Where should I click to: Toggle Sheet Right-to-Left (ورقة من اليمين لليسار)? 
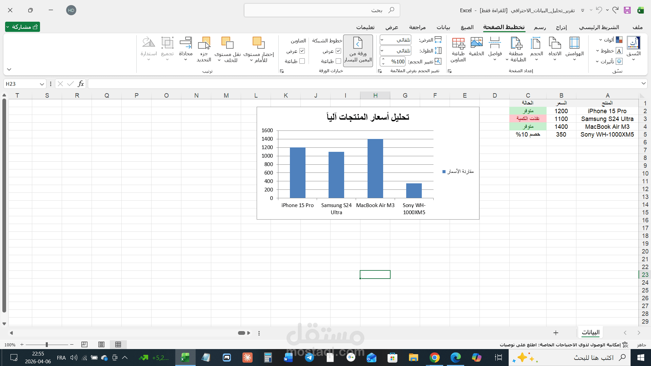click(358, 50)
